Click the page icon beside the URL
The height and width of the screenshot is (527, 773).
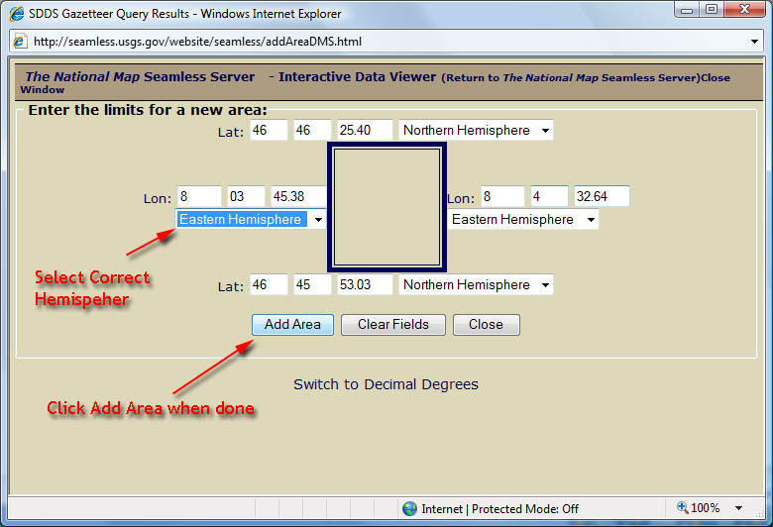(20, 41)
